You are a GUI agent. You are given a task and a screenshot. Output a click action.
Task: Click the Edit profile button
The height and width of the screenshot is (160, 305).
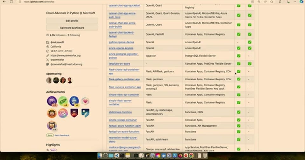point(72,21)
